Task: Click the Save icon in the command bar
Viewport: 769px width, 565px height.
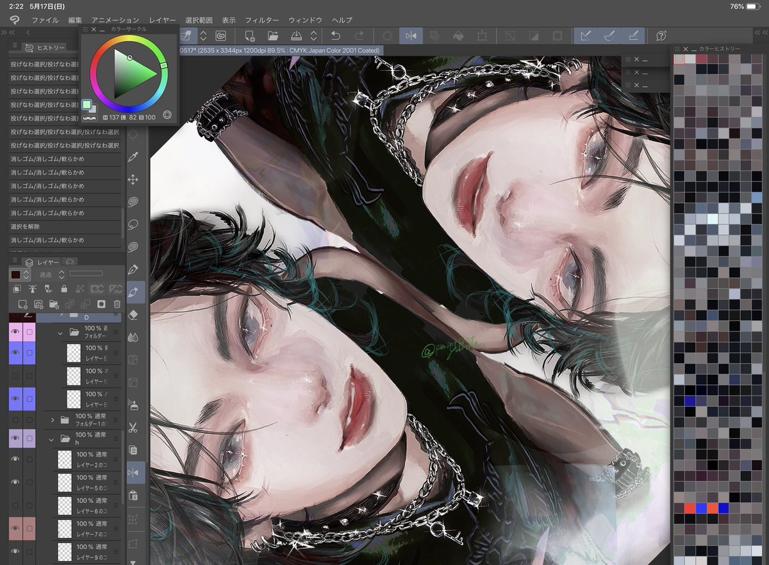Action: click(296, 36)
